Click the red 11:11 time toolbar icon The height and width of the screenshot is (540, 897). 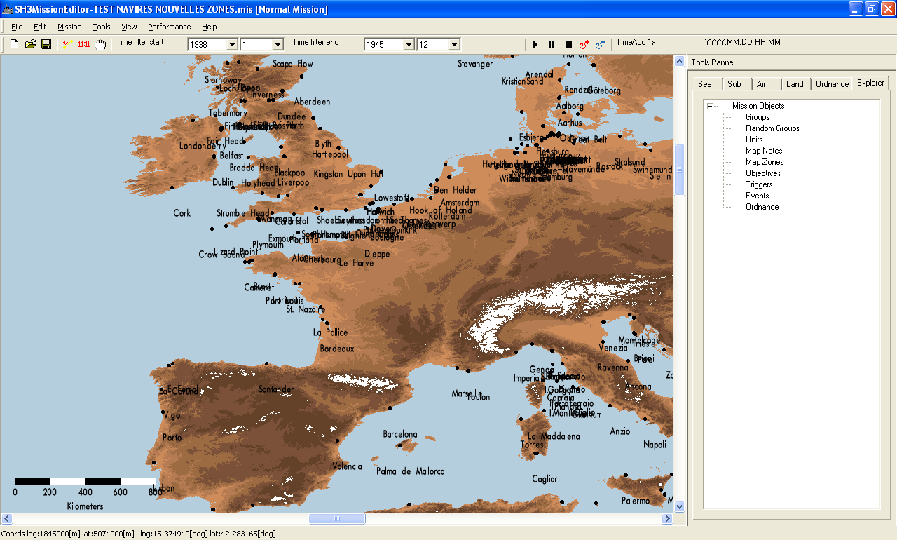(x=84, y=44)
